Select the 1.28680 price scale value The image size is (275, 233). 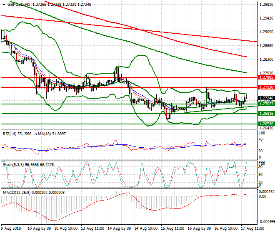pos(266,45)
